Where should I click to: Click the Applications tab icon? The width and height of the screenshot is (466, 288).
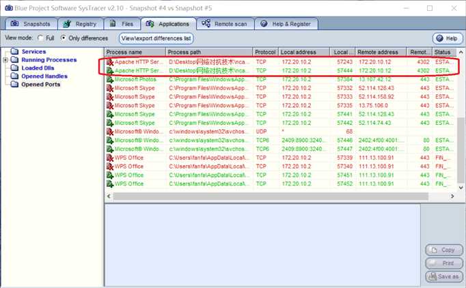(150, 24)
